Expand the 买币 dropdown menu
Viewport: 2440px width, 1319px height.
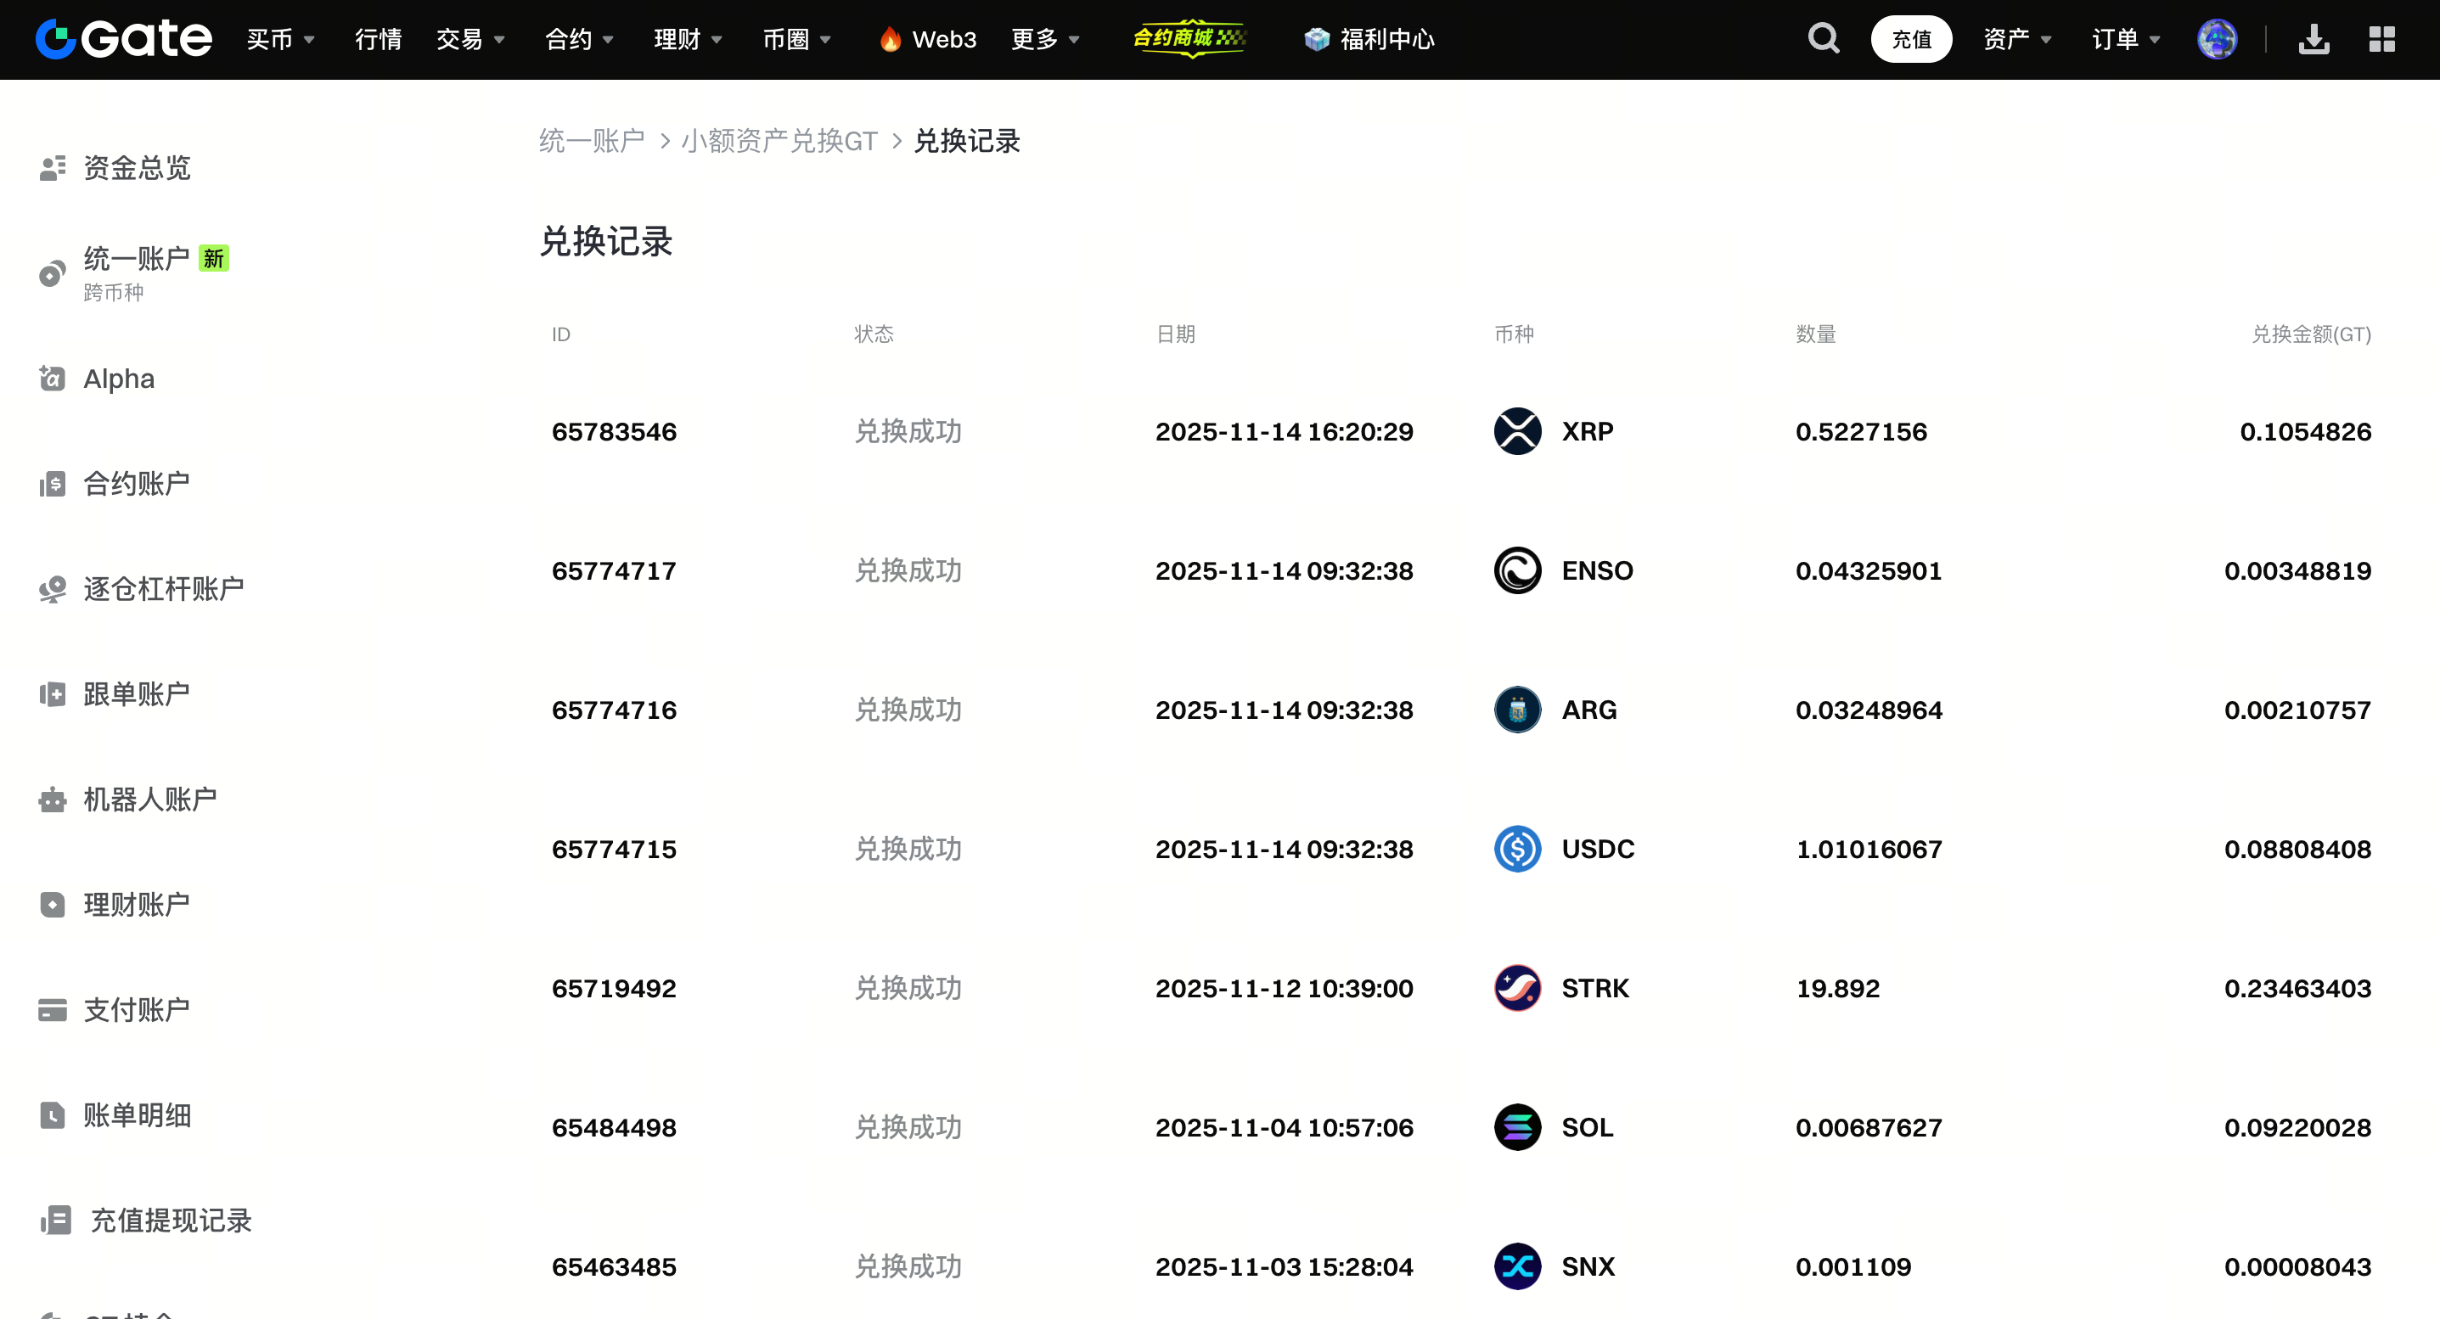click(x=280, y=39)
